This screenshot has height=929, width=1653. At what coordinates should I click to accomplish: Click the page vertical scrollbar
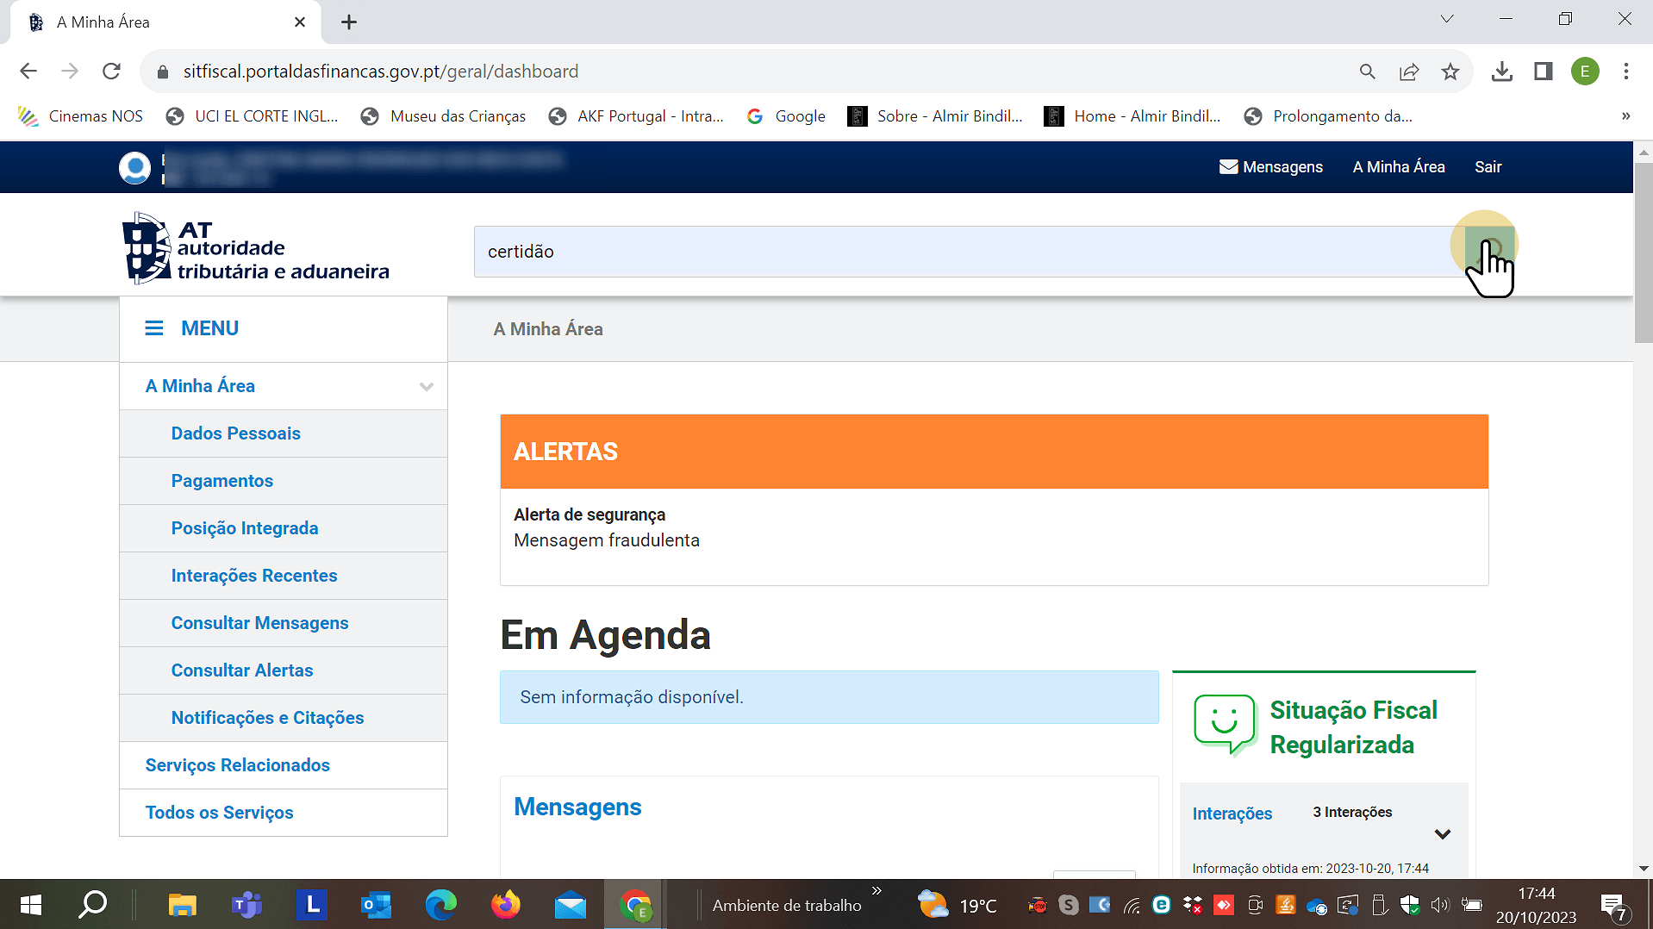1643,259
